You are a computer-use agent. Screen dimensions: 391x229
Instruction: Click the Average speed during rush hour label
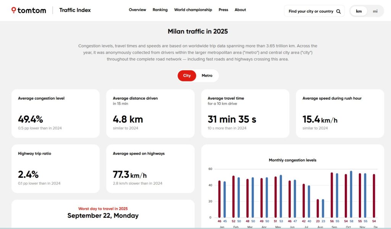(332, 98)
